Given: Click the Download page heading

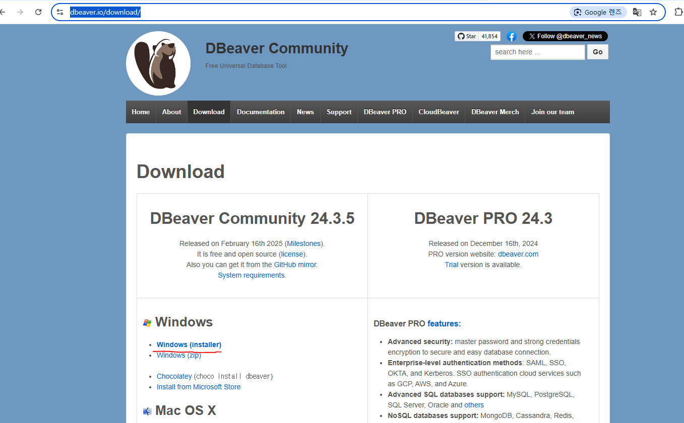Looking at the screenshot, I should pyautogui.click(x=180, y=172).
